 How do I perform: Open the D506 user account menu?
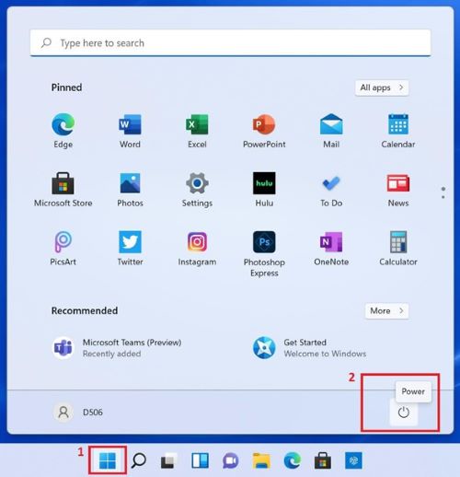[78, 413]
